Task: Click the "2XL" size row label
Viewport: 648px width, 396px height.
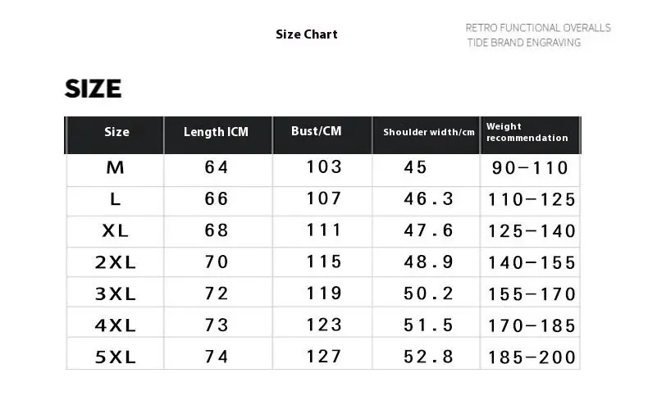Action: click(x=116, y=262)
